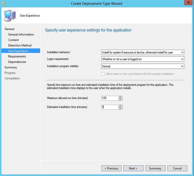Focus the Estimated installation time field
This screenshot has height=176, width=194.
(x=110, y=107)
